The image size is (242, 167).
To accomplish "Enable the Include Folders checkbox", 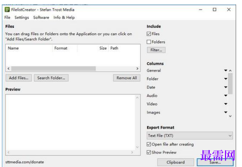I will tap(149, 42).
